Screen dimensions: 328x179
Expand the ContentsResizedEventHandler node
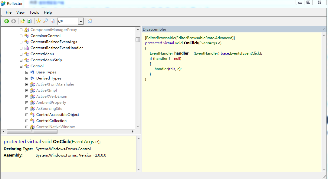[21, 48]
